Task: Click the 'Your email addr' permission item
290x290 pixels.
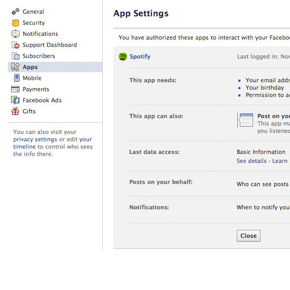Action: (x=268, y=80)
